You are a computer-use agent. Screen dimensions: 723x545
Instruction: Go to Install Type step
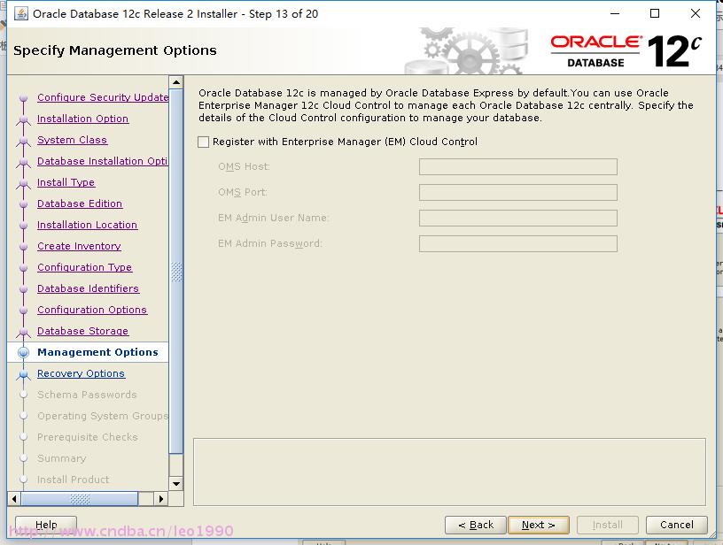coord(66,182)
